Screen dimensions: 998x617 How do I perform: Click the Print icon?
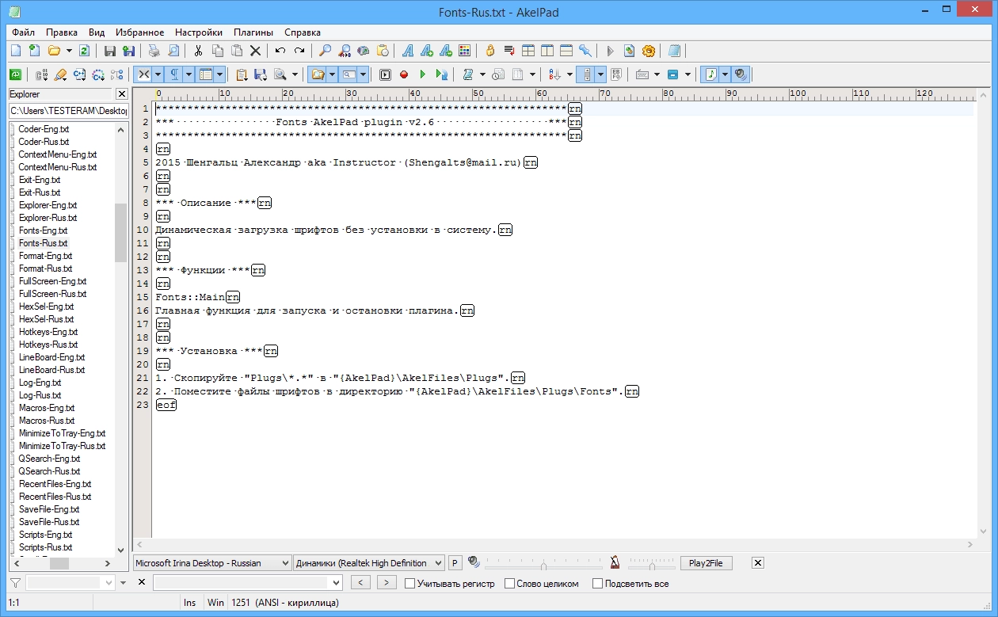[x=154, y=51]
